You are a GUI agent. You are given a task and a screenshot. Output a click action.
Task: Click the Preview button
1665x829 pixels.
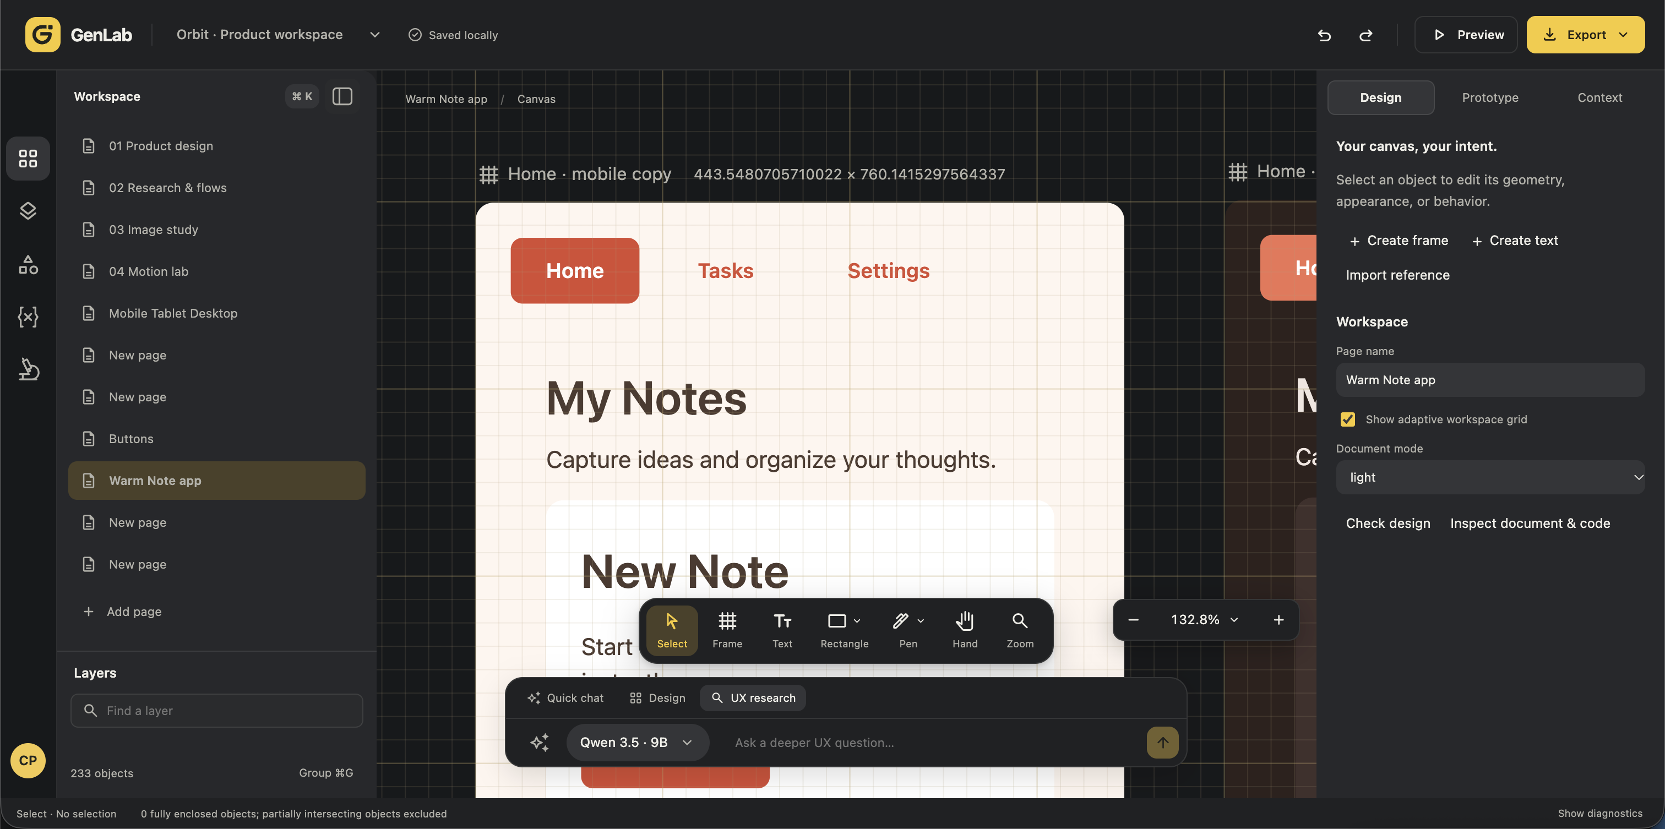(x=1465, y=35)
